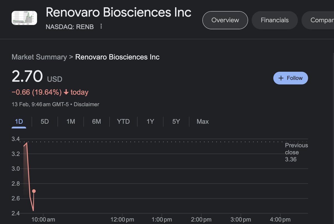334x224 pixels.
Task: Open the three-dot menu beside NASDAQ: RENB
Action: 101,26
